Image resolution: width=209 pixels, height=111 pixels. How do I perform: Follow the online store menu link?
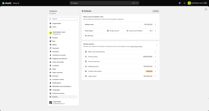136,46
